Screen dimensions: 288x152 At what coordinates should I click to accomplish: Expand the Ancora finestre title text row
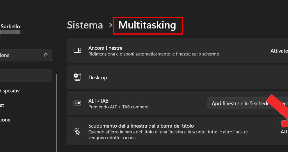click(x=105, y=48)
